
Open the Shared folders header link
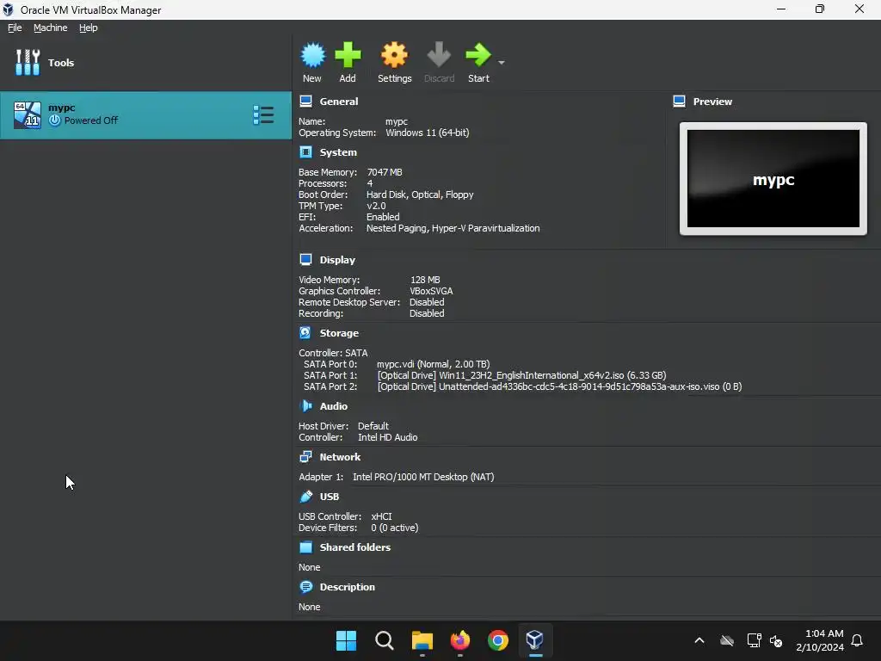pos(355,547)
